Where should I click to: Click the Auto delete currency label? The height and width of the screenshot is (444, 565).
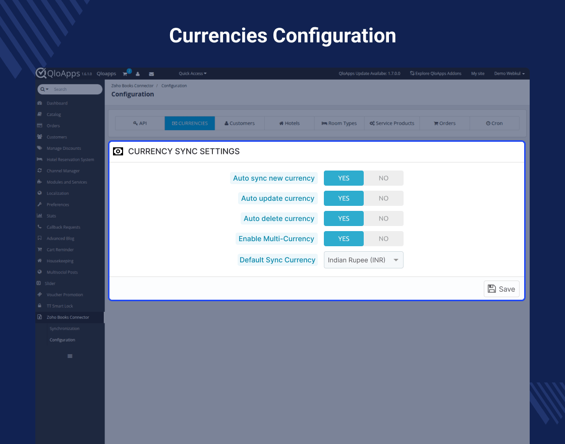coord(279,218)
